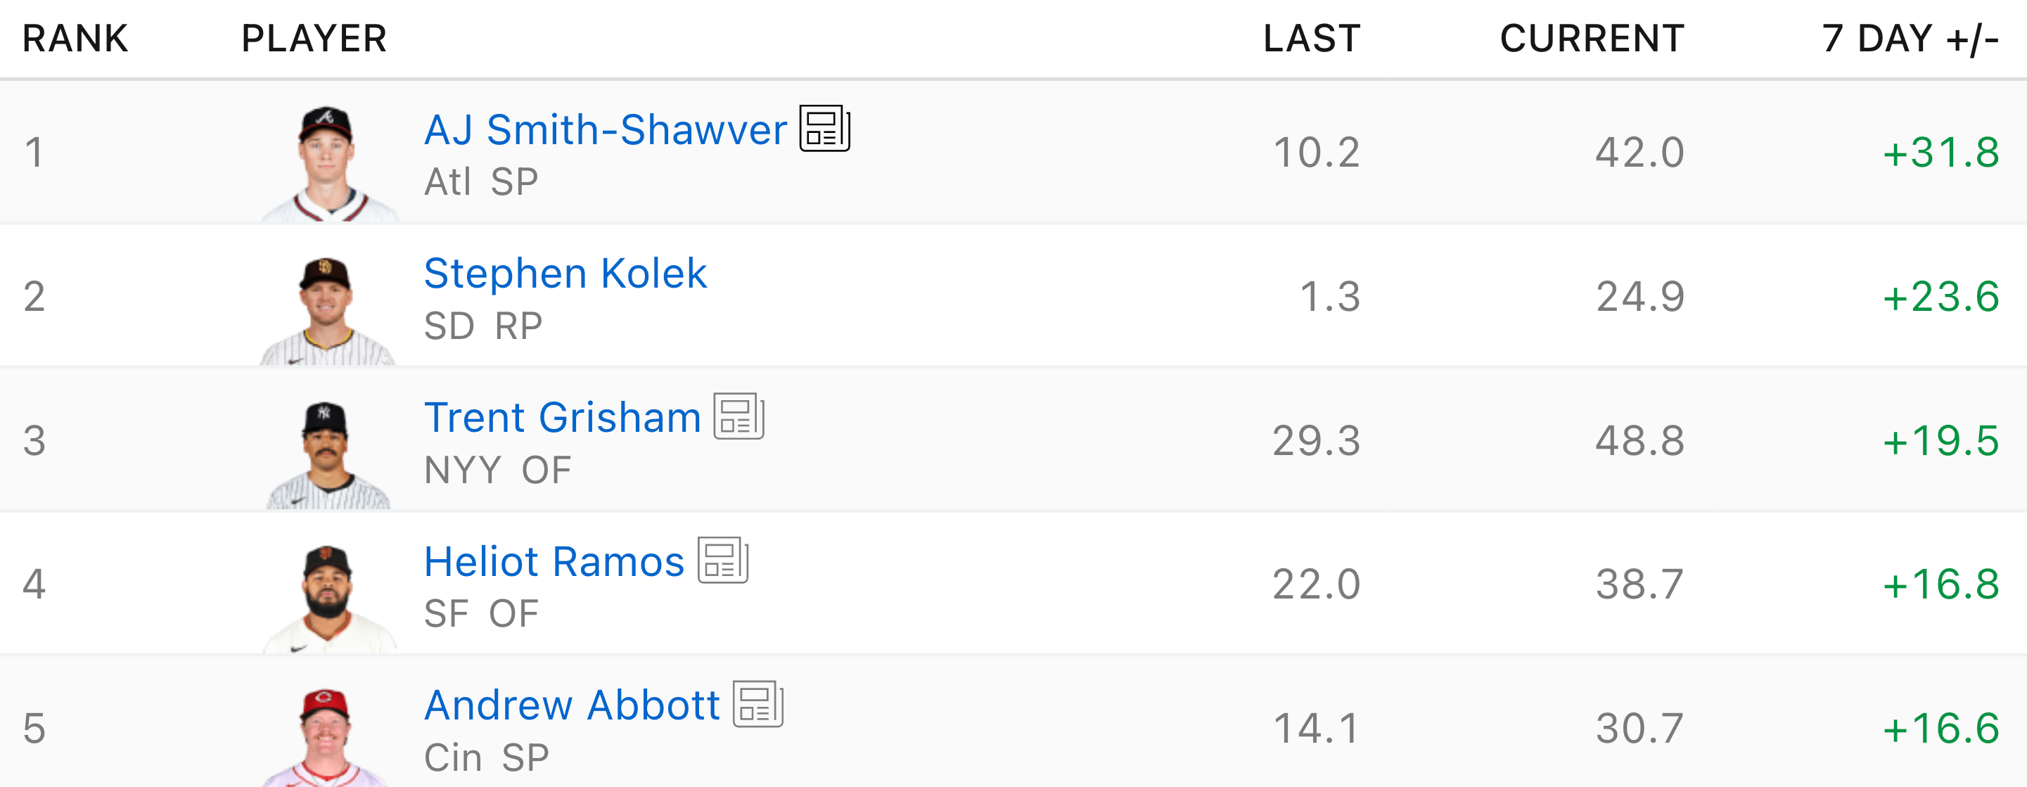Open AJ Smith-Shawver news notes icon
The width and height of the screenshot is (2027, 787).
[824, 128]
